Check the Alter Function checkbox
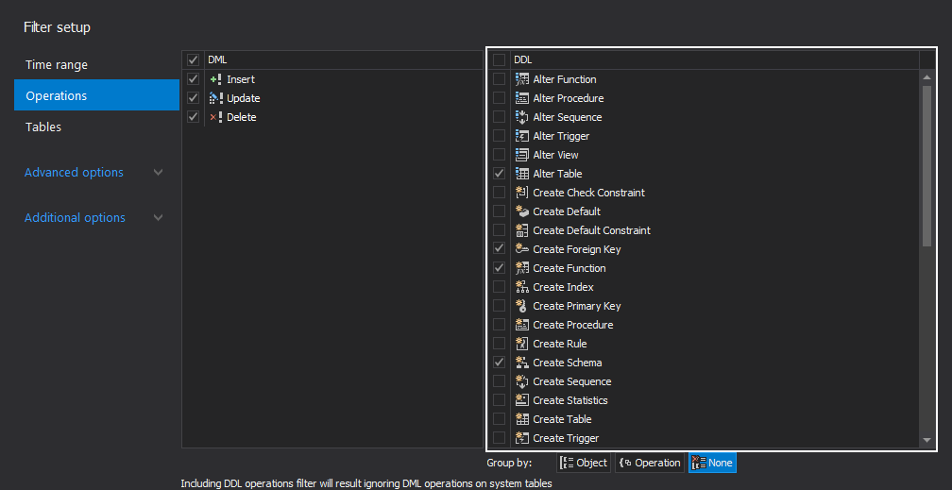The image size is (952, 490). [499, 79]
